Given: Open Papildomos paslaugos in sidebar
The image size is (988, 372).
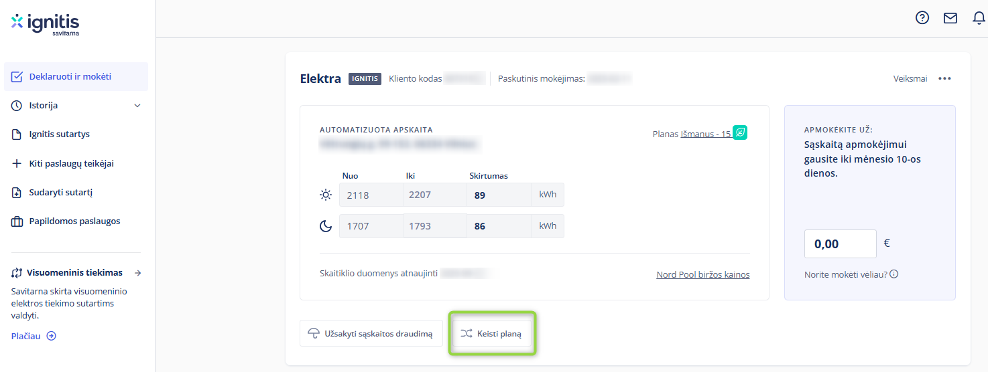Looking at the screenshot, I should (74, 221).
